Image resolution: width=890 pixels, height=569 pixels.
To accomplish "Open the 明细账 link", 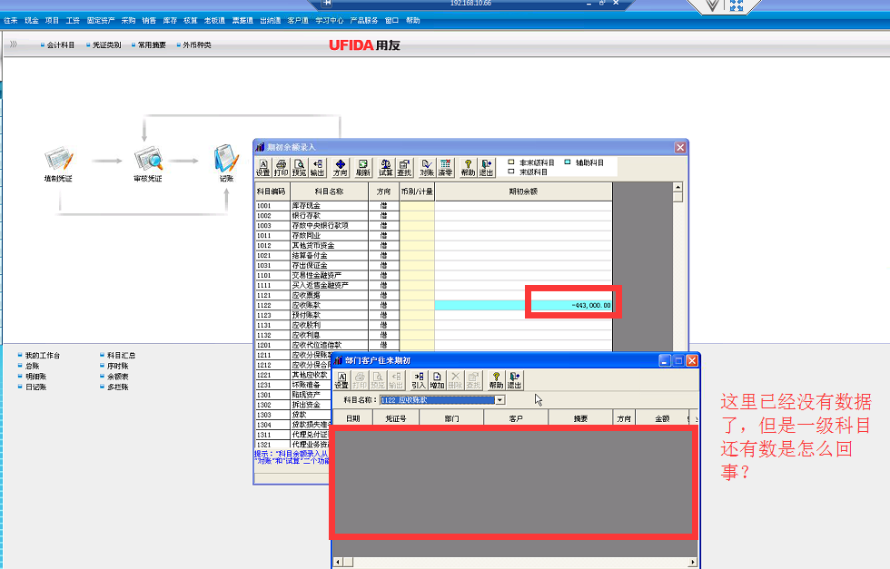I will [x=35, y=376].
